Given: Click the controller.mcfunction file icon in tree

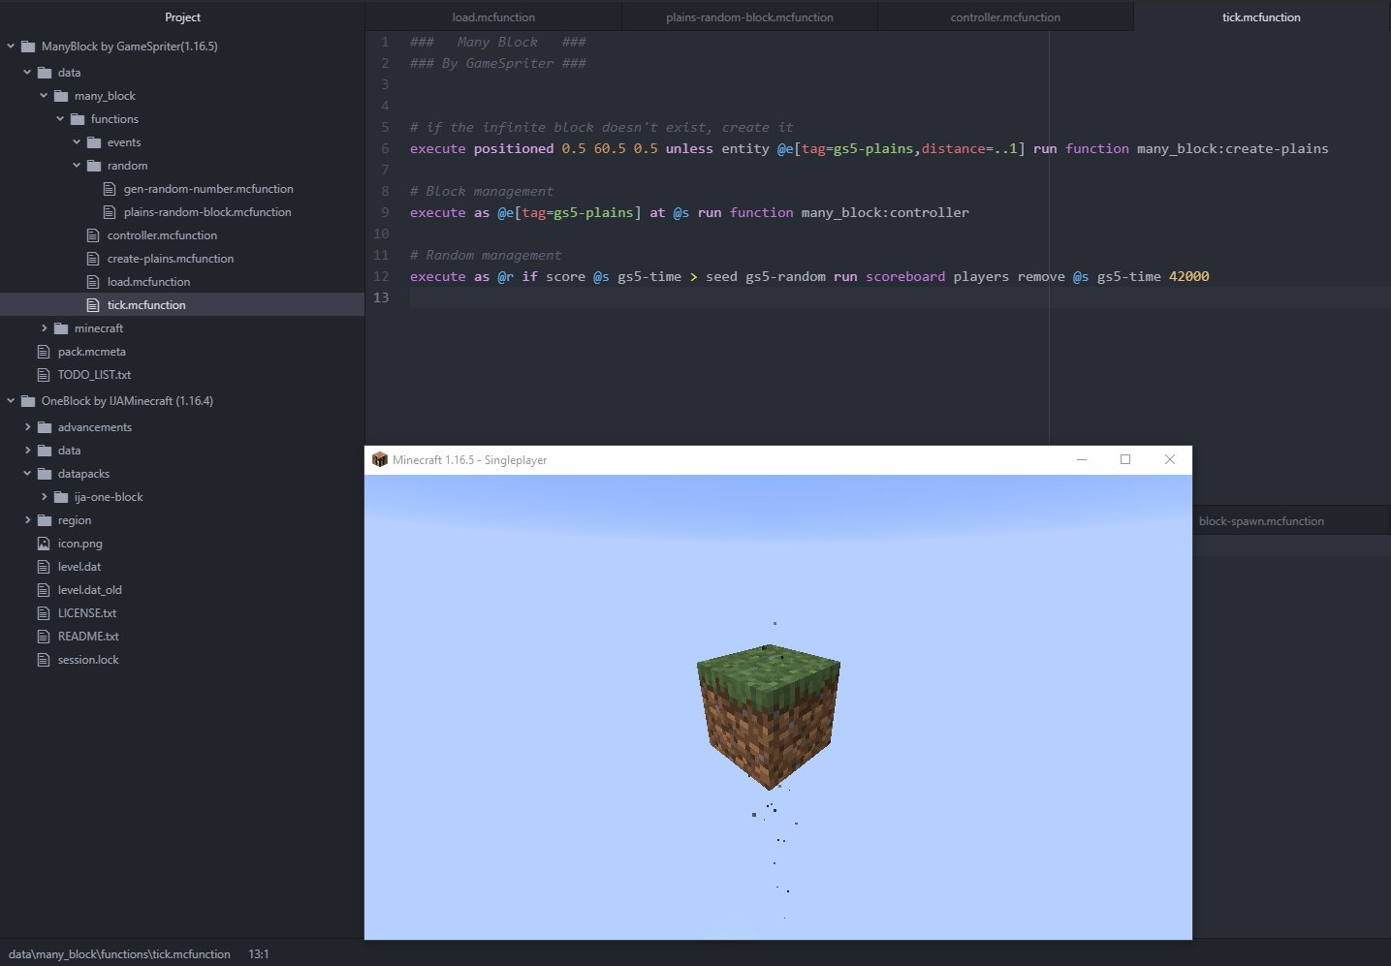Looking at the screenshot, I should pos(93,235).
